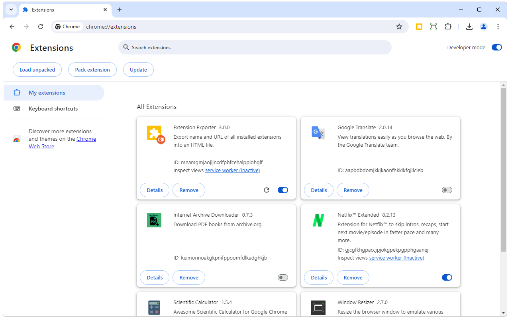
Task: Toggle Developer mode off
Action: (496, 47)
